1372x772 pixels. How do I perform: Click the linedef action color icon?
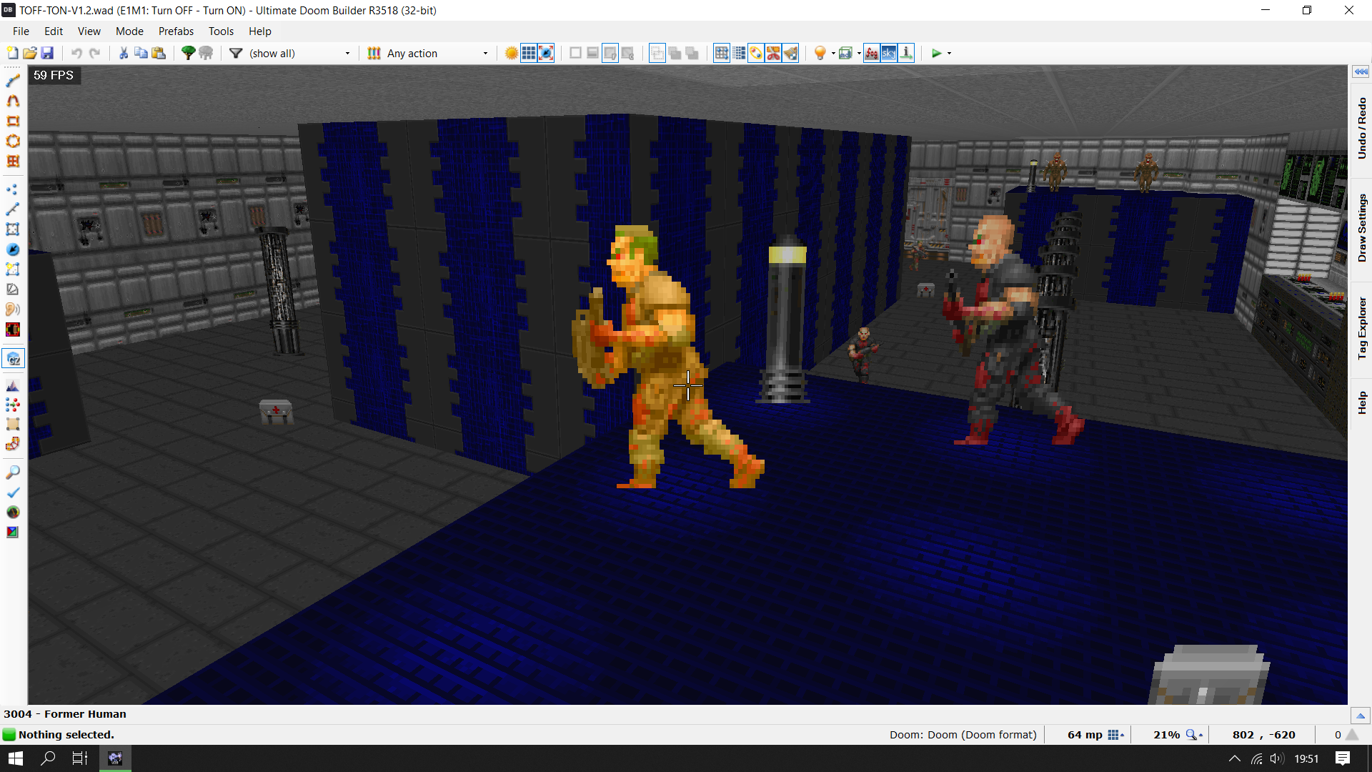pyautogui.click(x=374, y=53)
